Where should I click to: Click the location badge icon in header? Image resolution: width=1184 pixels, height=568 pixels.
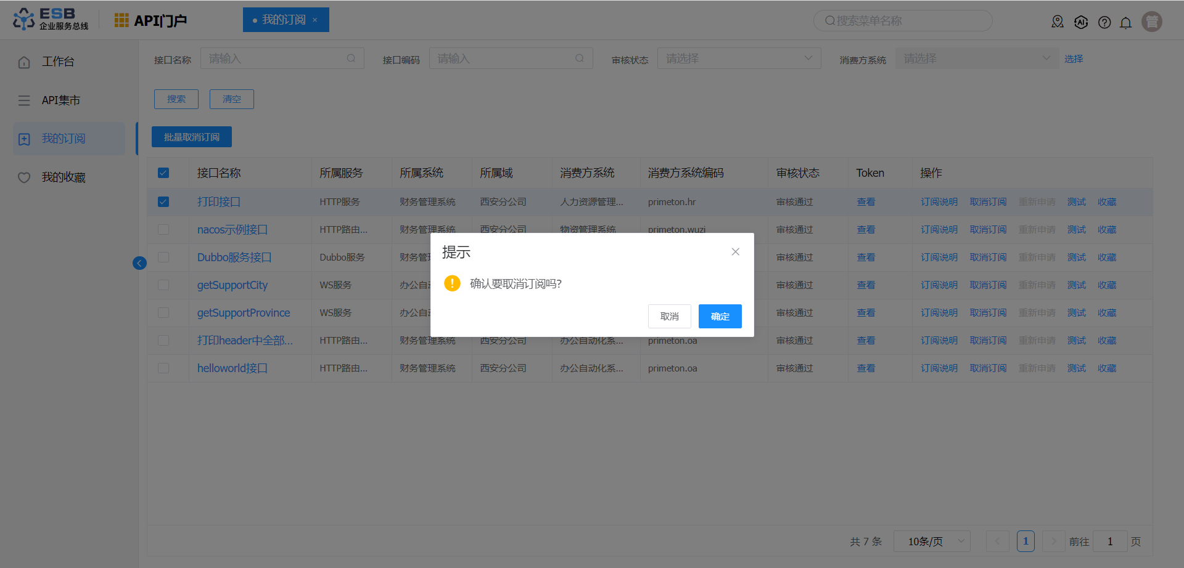1058,22
